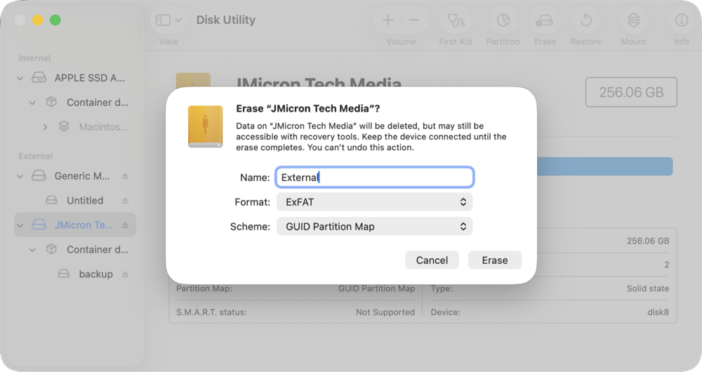Viewport: 702px width, 372px height.
Task: Select the Untitled volume in the sidebar
Action: (85, 201)
